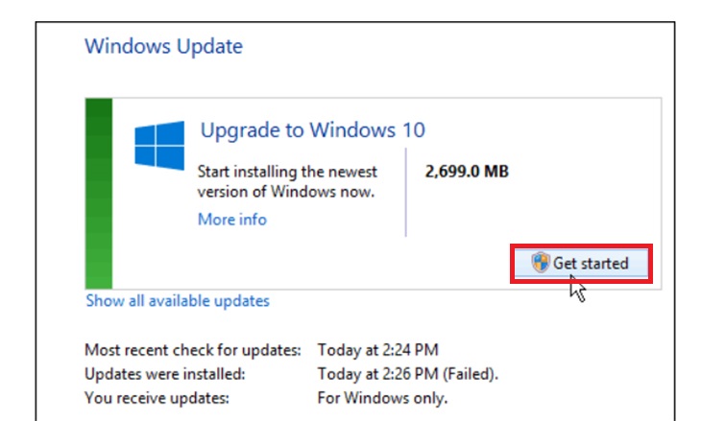The image size is (701, 421).
Task: Click the Today at 2:26 PM install time
Action: (377, 374)
